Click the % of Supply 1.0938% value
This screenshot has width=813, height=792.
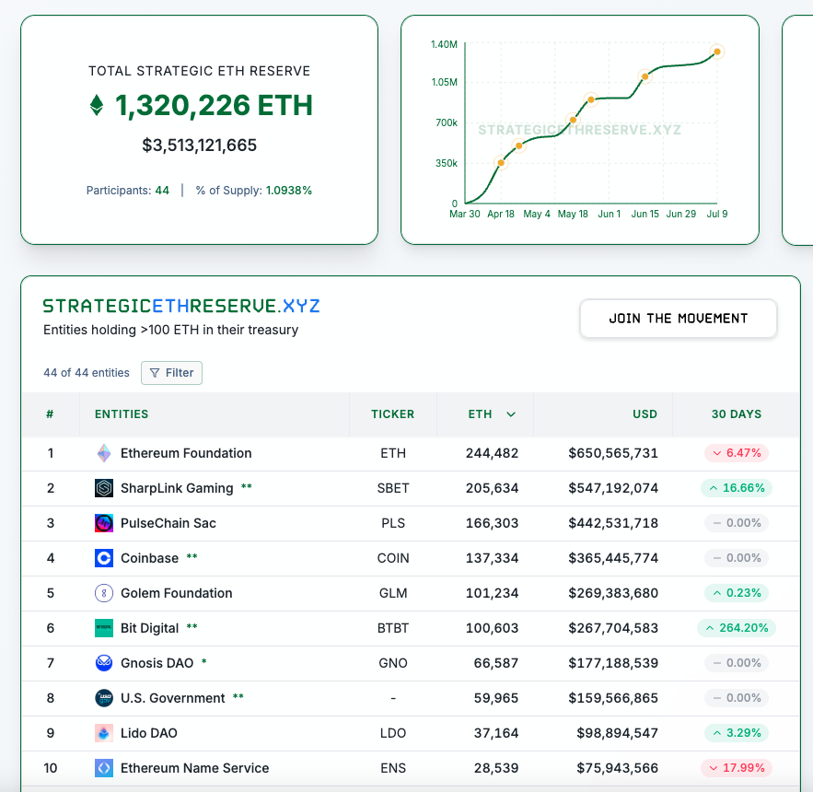[x=289, y=191]
